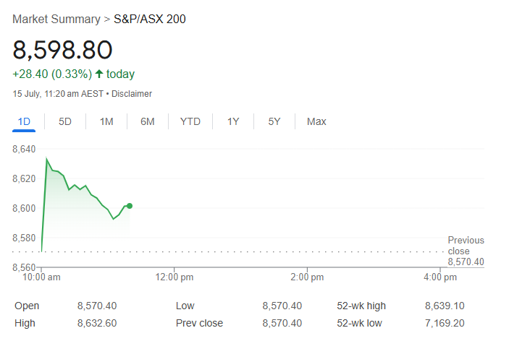Click the Previous close 8,570.40 label

point(466,251)
